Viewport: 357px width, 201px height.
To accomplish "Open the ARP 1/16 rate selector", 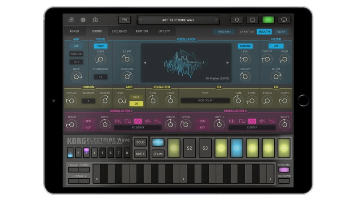I will (x=76, y=62).
